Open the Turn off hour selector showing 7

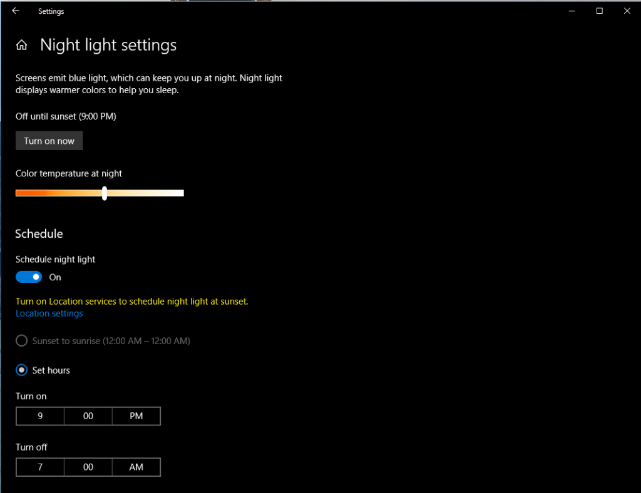tap(39, 467)
